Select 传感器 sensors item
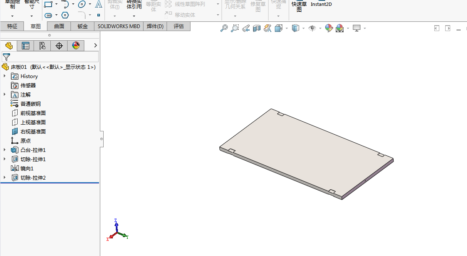 pyautogui.click(x=23, y=86)
